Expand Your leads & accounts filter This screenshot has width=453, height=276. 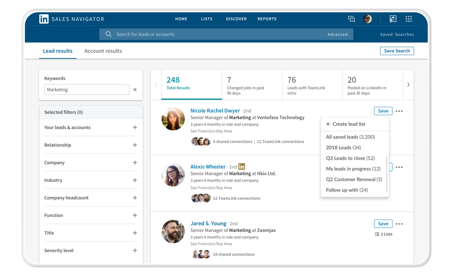pyautogui.click(x=135, y=128)
